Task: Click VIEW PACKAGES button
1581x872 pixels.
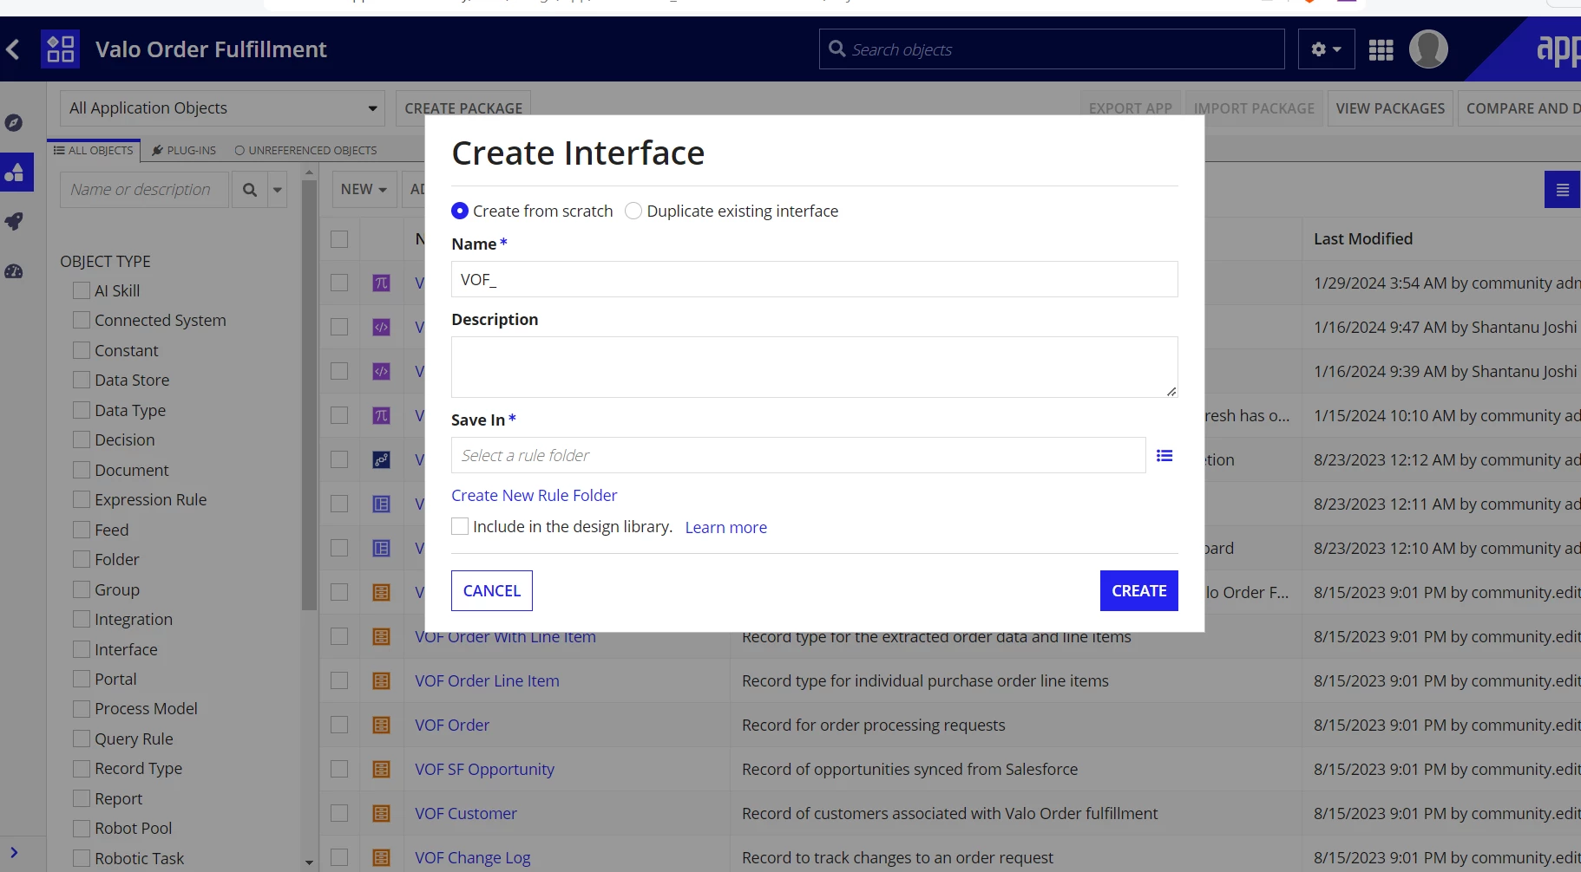Action: point(1390,108)
